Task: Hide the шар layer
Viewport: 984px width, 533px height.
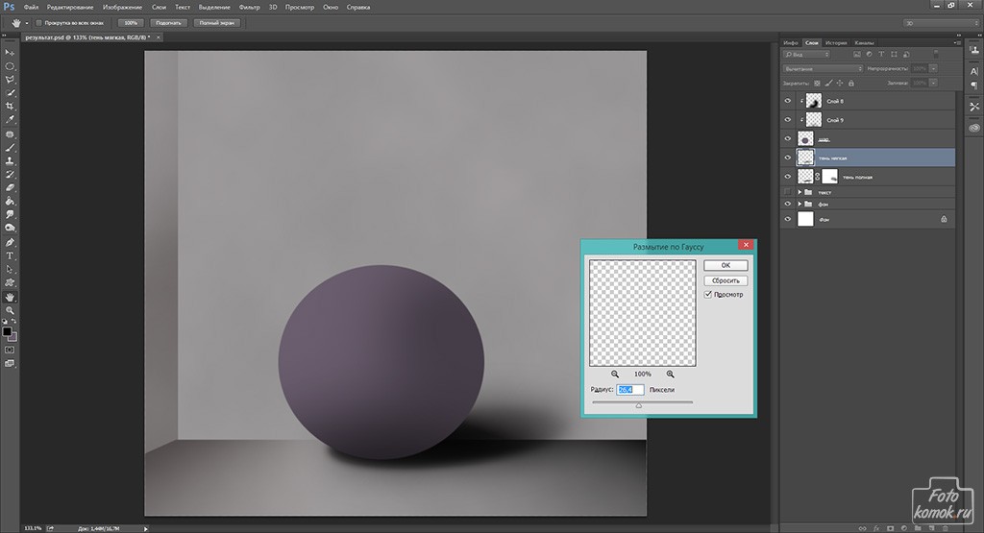Action: point(788,138)
